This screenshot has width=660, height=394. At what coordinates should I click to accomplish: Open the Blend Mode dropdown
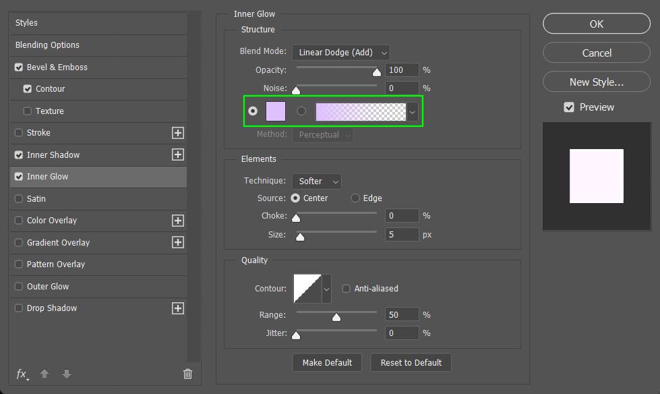coord(341,53)
